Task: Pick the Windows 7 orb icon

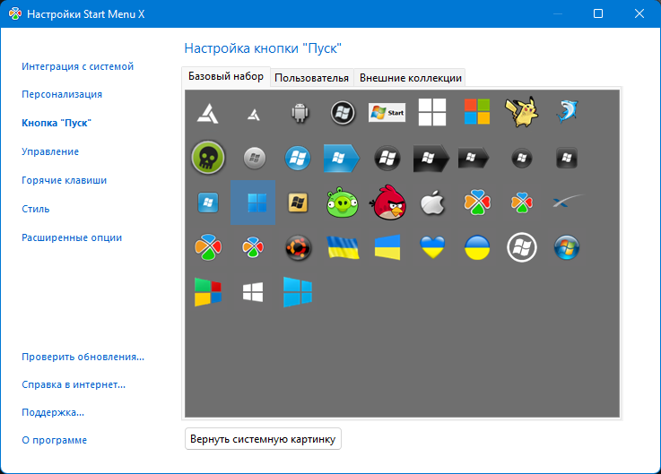Action: 566,248
